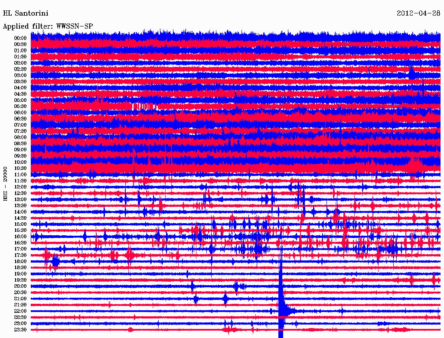444x338 pixels.
Task: Select the 02:30 time label
Action: tap(20, 69)
